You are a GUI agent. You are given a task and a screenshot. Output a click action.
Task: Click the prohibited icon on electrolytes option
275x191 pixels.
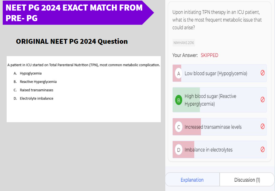(262, 149)
